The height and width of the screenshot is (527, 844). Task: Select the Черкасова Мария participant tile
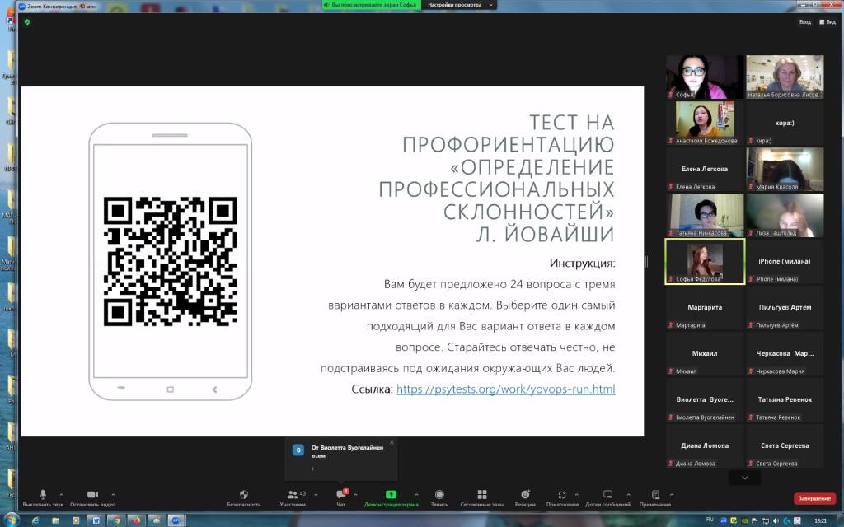(785, 354)
